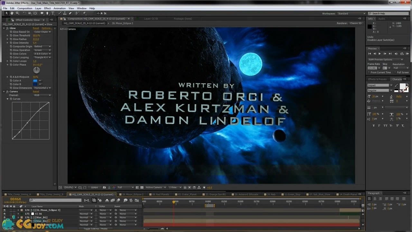Toggle the Glow effect fx switch
The height and width of the screenshot is (232, 412).
[7, 28]
